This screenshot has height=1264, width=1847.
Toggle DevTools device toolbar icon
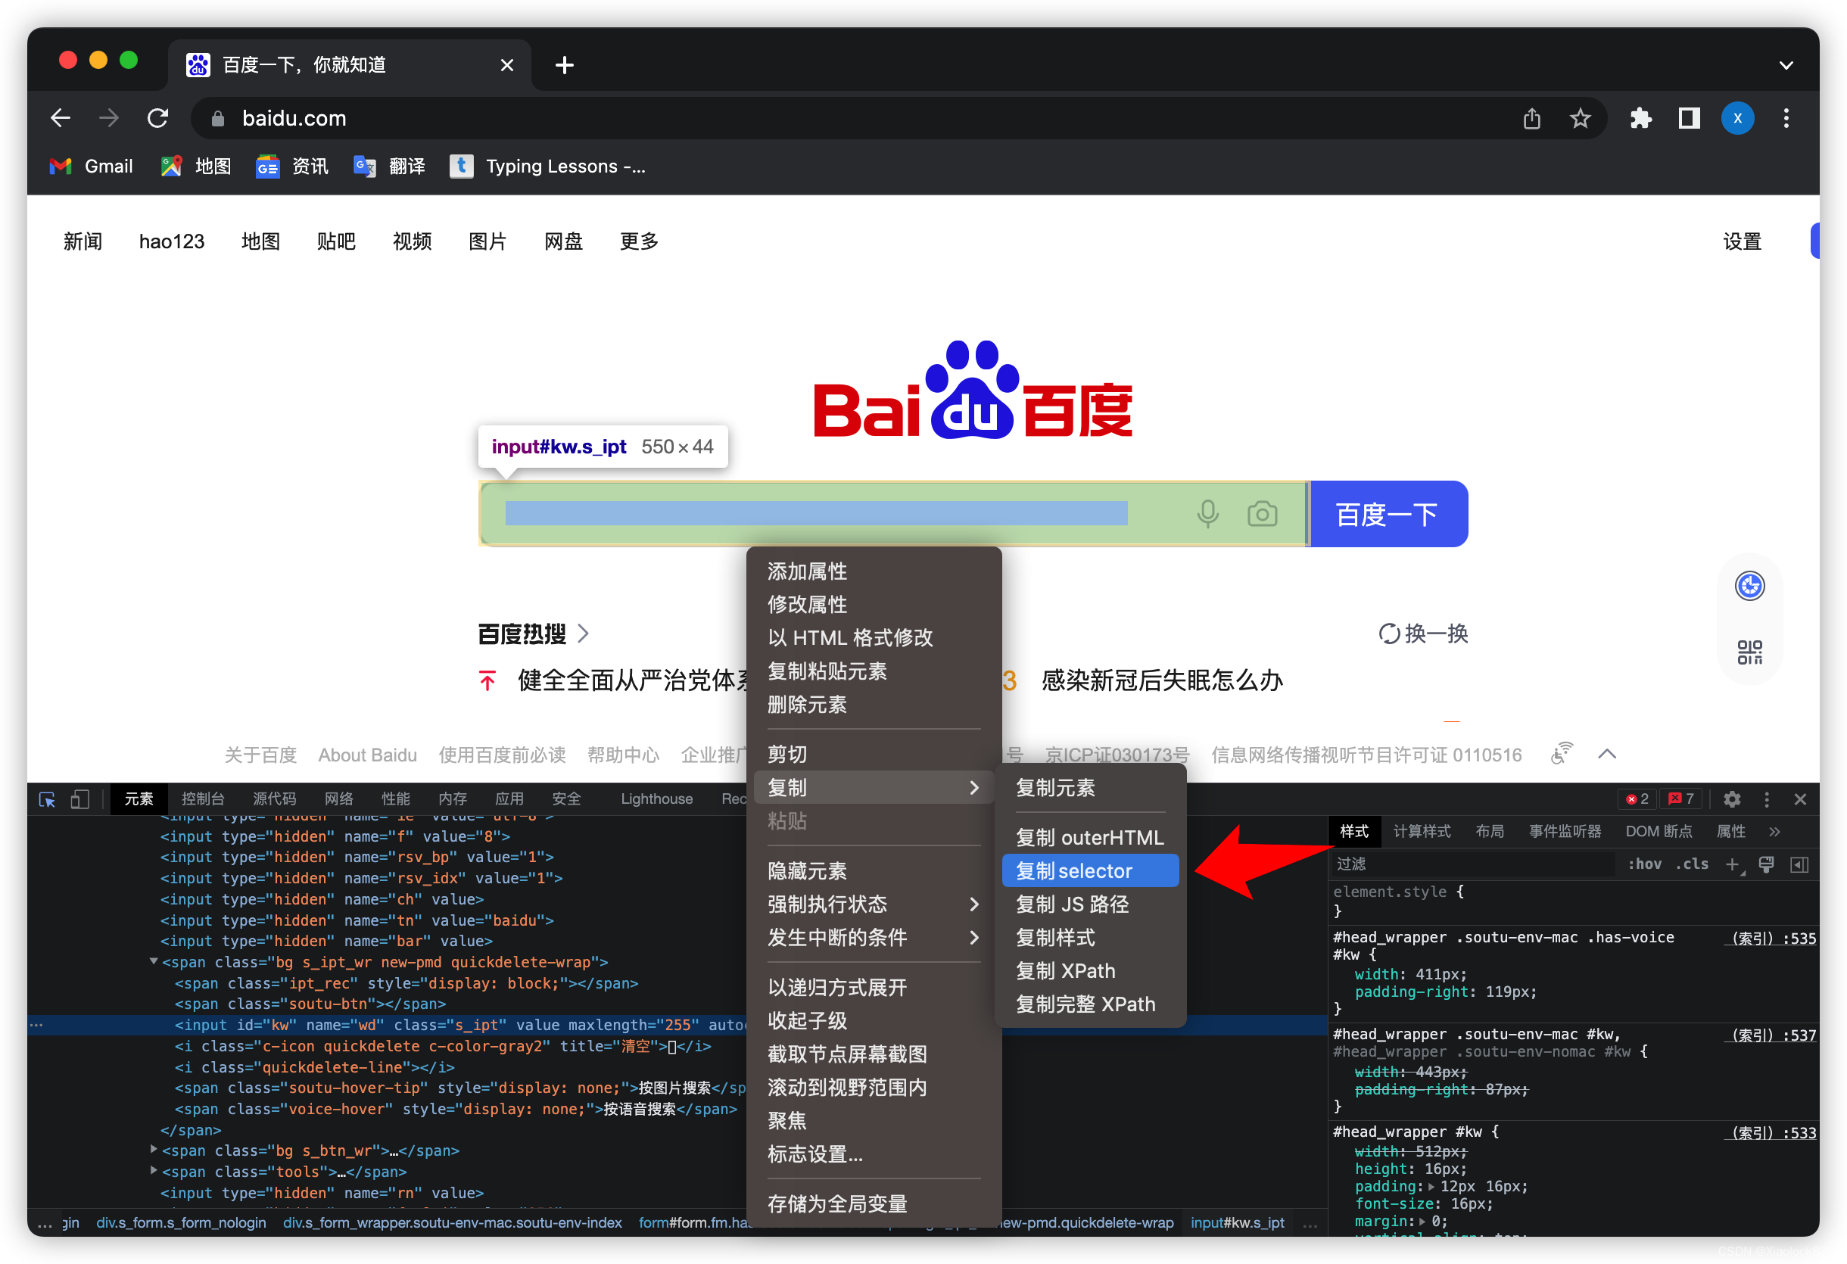(x=79, y=799)
